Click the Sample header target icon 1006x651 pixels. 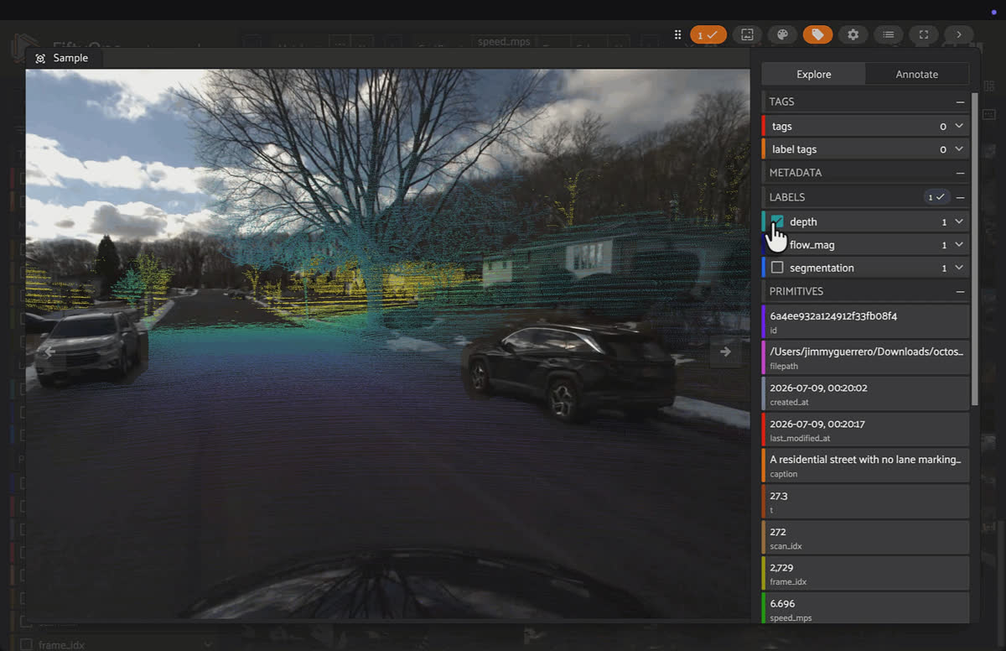(x=39, y=59)
